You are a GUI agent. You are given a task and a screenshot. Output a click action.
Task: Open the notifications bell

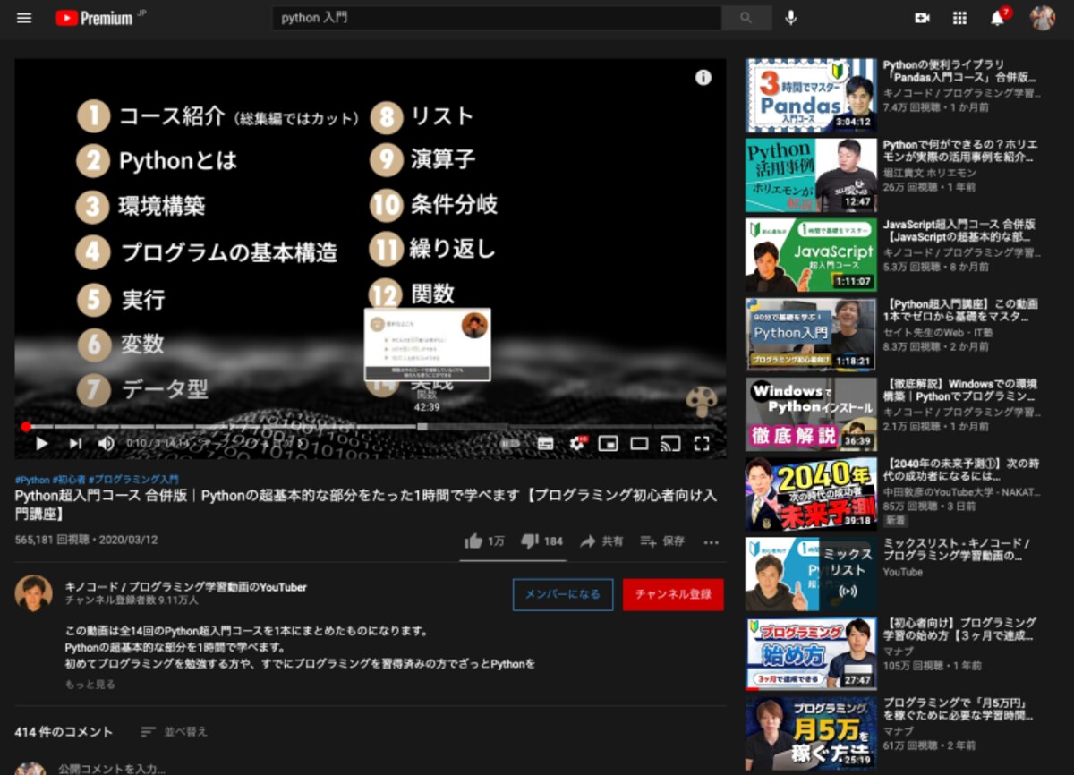(998, 18)
